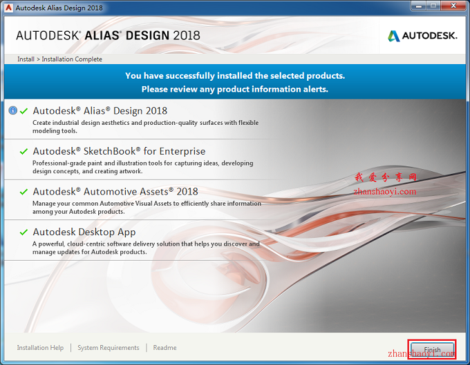Open the Readme link
Image resolution: width=470 pixels, height=365 pixels.
164,348
